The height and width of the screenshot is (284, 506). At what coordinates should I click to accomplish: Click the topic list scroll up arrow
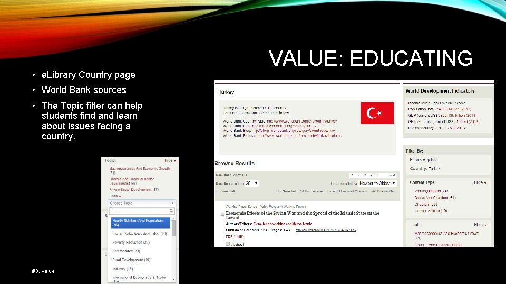(173, 218)
